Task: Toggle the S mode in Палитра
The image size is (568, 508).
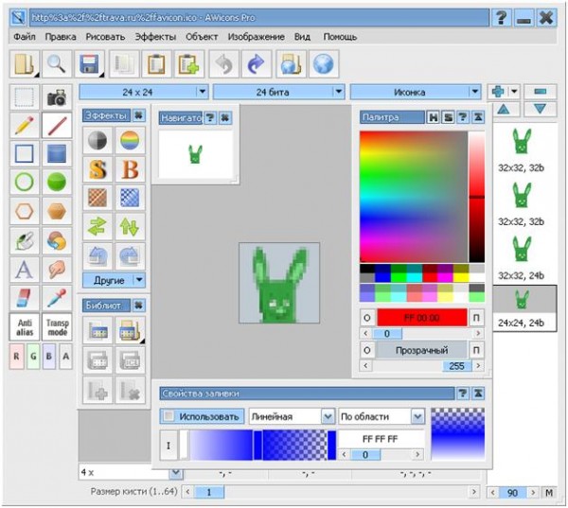Action: (x=448, y=117)
